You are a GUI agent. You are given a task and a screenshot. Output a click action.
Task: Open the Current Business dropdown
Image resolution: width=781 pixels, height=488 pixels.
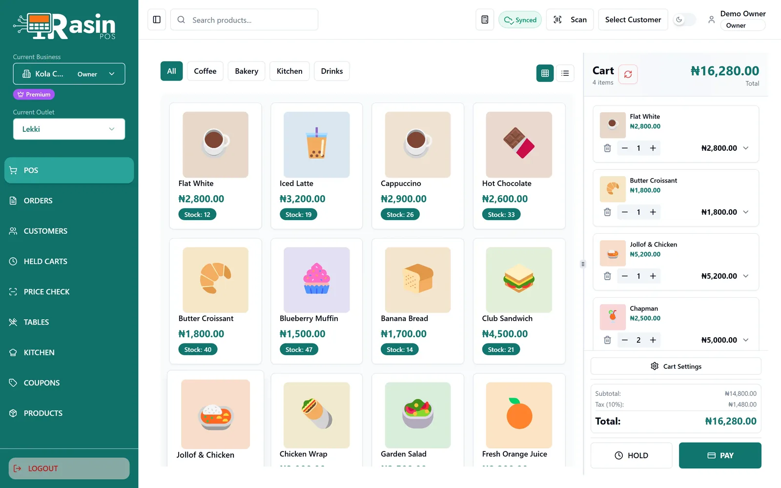(x=69, y=74)
